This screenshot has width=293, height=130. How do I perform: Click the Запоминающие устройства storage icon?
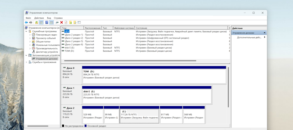coord(30,55)
